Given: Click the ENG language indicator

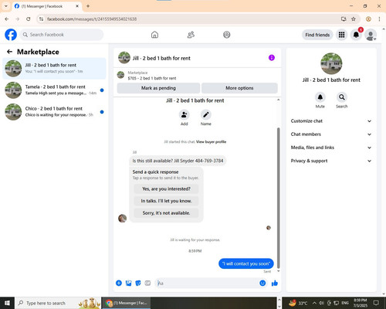Looking at the screenshot, I should click(345, 303).
